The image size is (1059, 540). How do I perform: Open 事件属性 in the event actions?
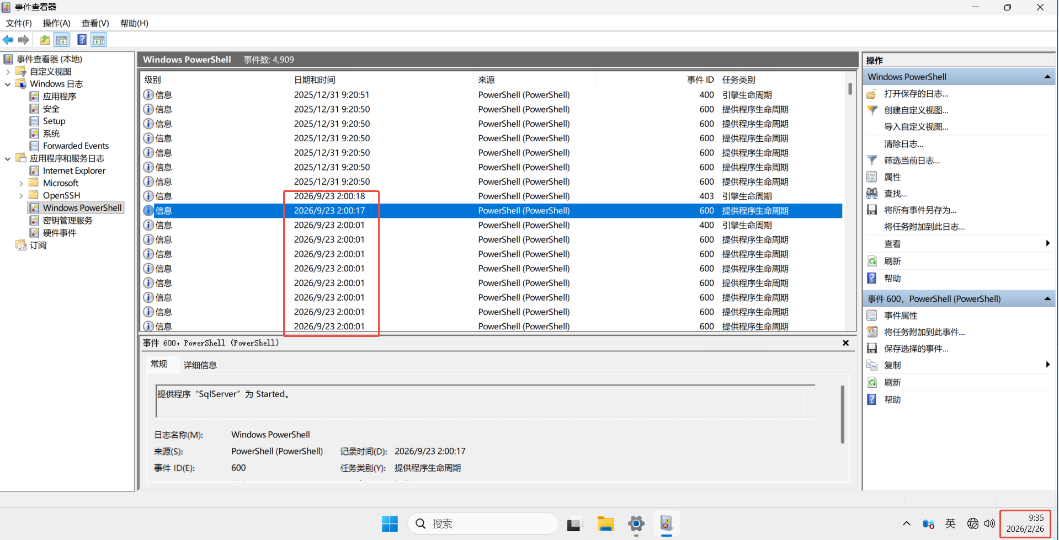(901, 316)
